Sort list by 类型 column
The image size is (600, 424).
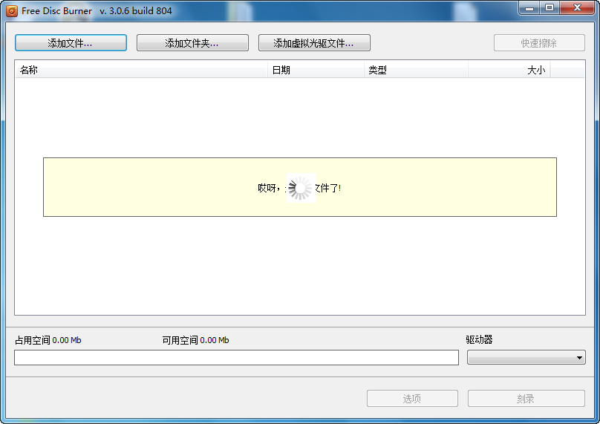click(x=416, y=70)
